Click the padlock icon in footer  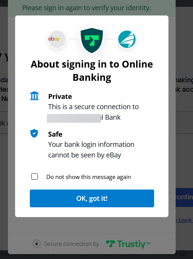[37, 244]
